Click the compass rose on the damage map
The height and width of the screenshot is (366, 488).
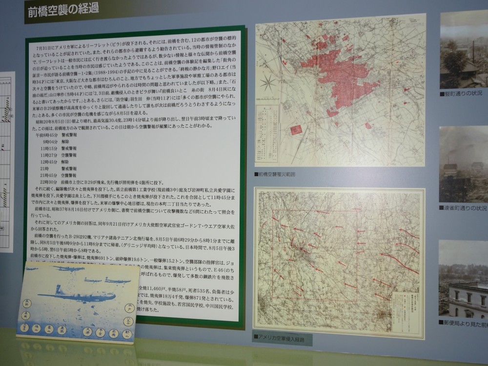(267, 83)
